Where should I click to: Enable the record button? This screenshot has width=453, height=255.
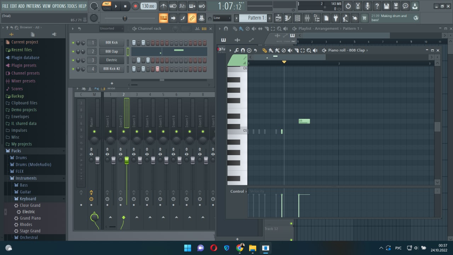tap(135, 6)
